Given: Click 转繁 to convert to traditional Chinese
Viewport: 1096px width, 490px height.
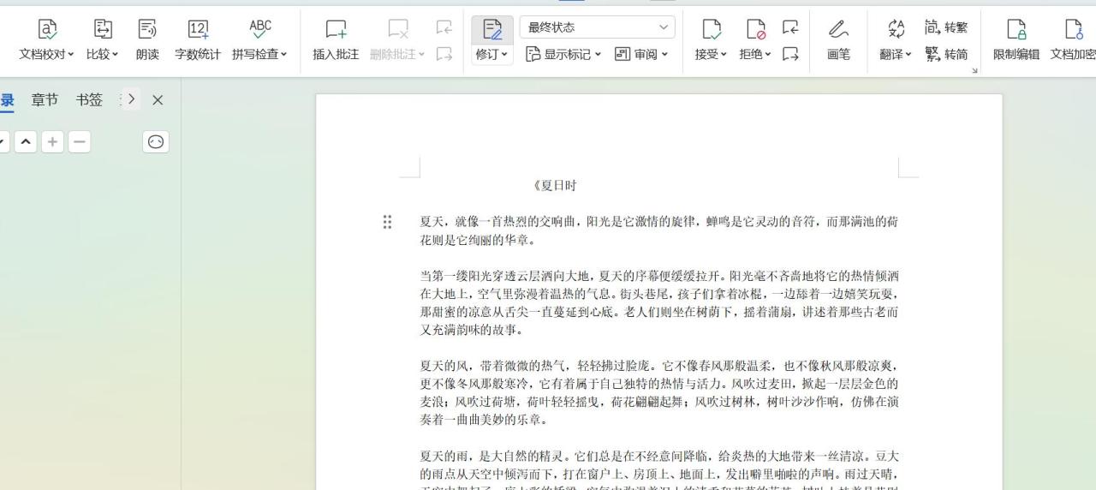Looking at the screenshot, I should click(x=946, y=28).
